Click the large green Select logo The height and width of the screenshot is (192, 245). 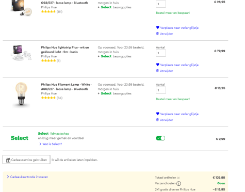tap(20, 138)
